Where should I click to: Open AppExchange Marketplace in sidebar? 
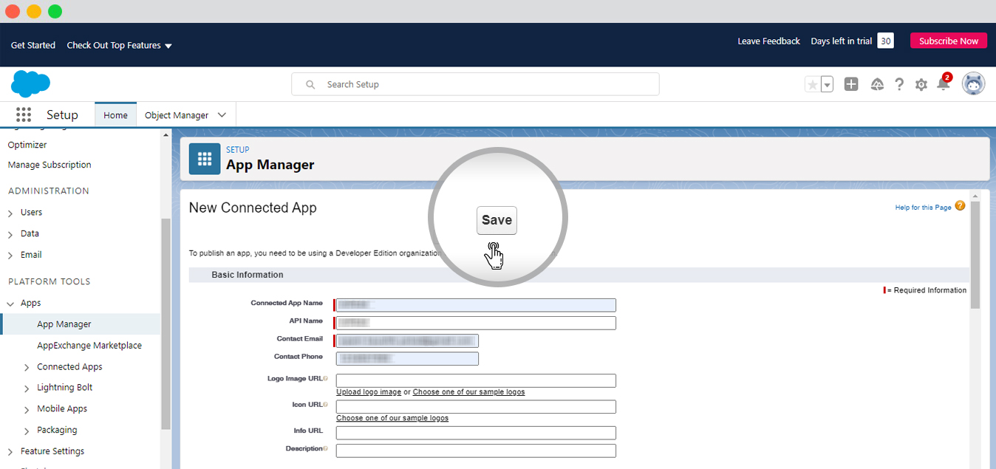click(89, 346)
